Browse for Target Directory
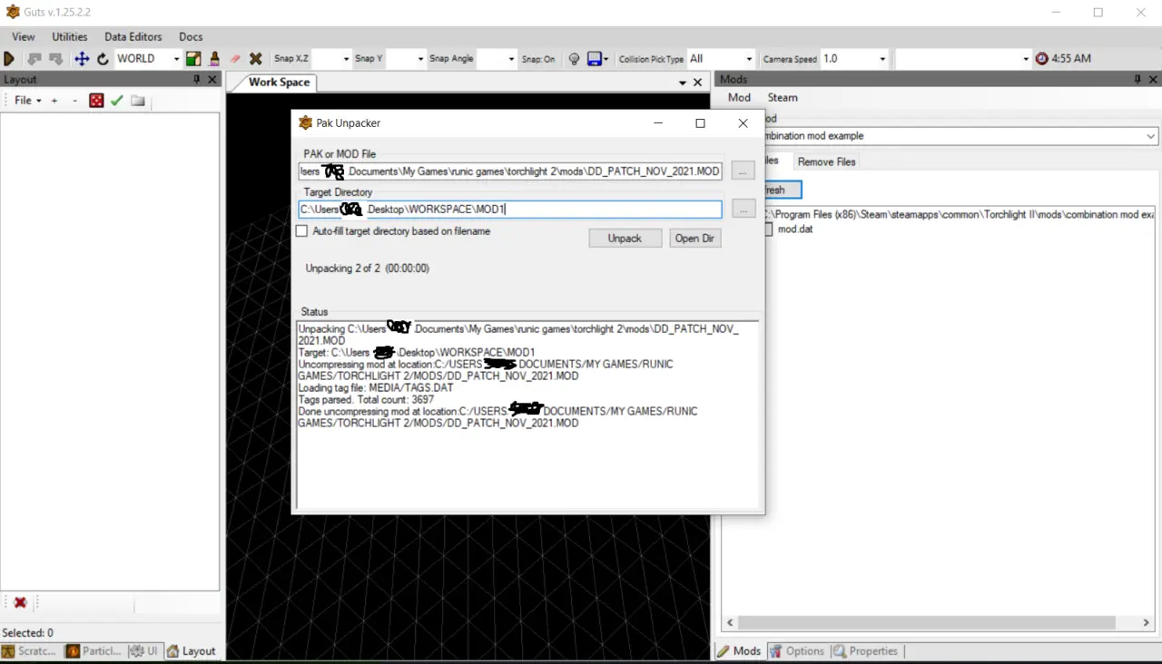 coord(743,209)
